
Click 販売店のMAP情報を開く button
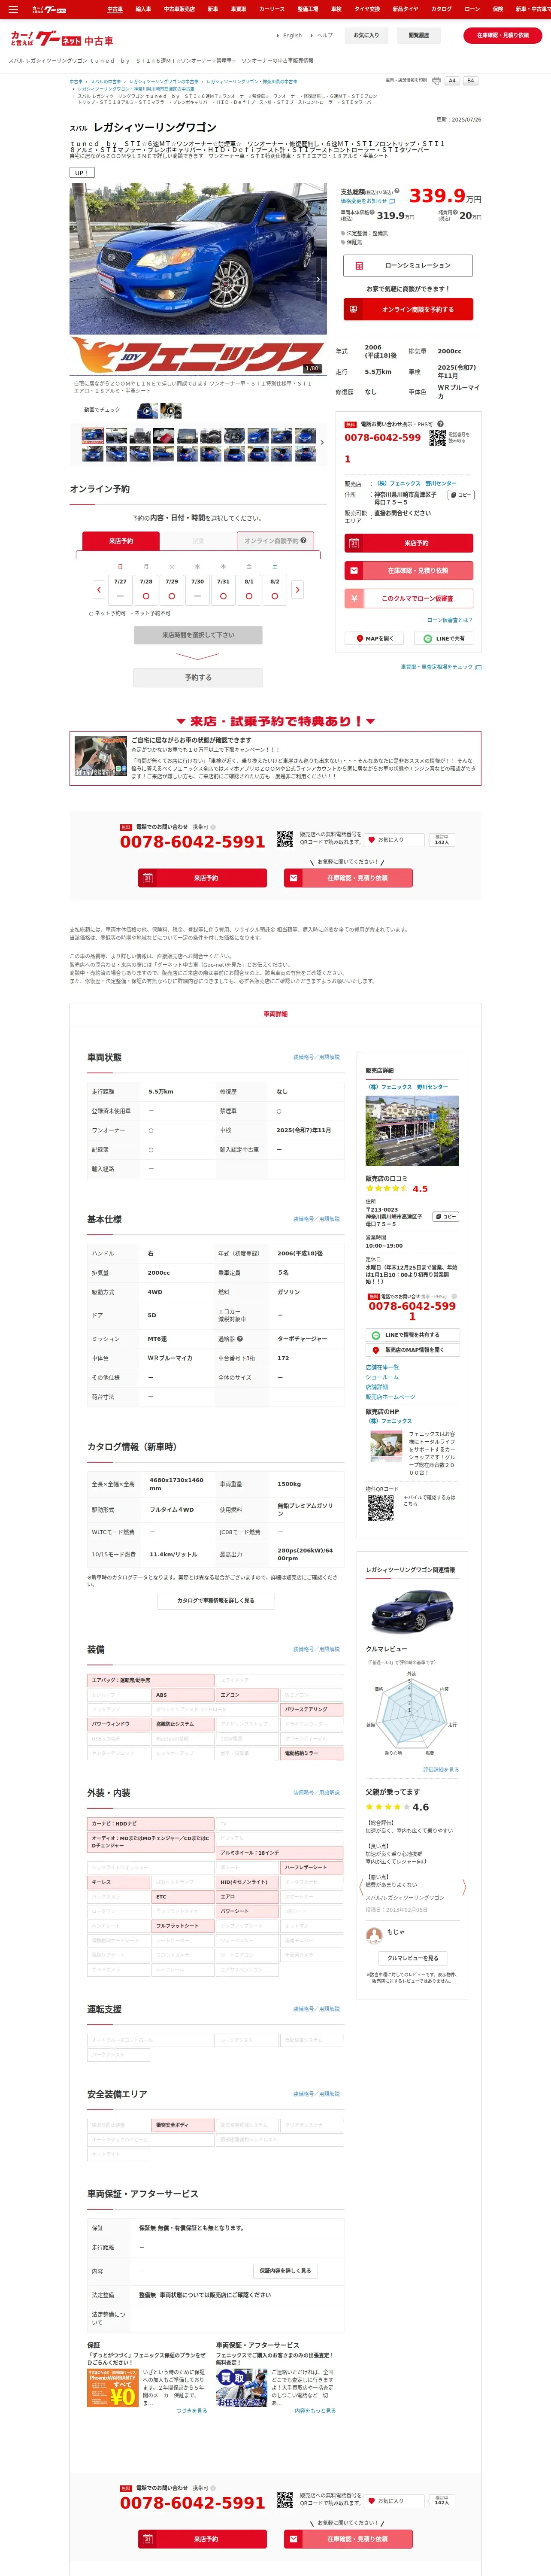pyautogui.click(x=412, y=1350)
